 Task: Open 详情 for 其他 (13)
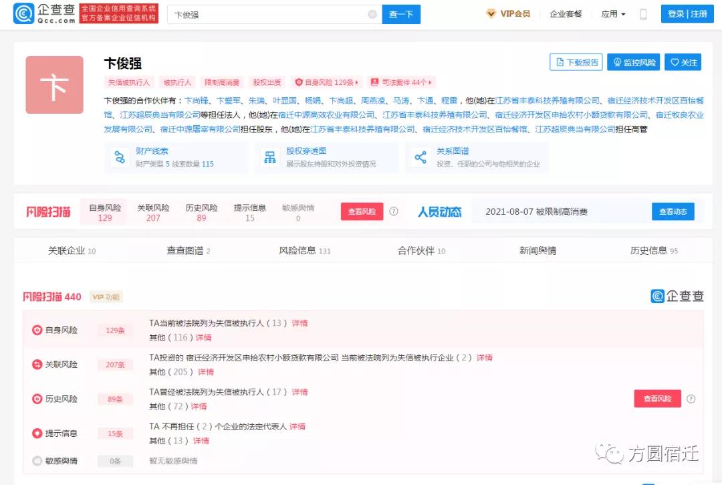pos(201,441)
